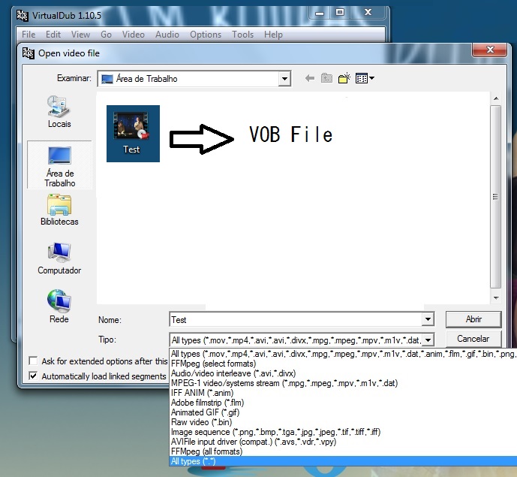Open the View menu in VirtualDub
This screenshot has height=477, width=517.
pos(80,35)
